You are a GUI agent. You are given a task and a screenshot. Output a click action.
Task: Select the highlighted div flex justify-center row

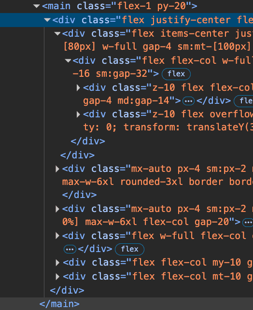[126, 20]
